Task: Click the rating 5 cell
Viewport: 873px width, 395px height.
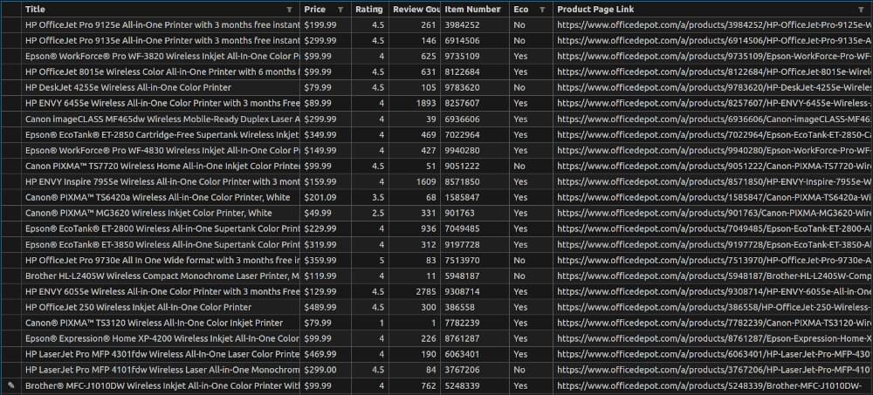Action: [370, 260]
